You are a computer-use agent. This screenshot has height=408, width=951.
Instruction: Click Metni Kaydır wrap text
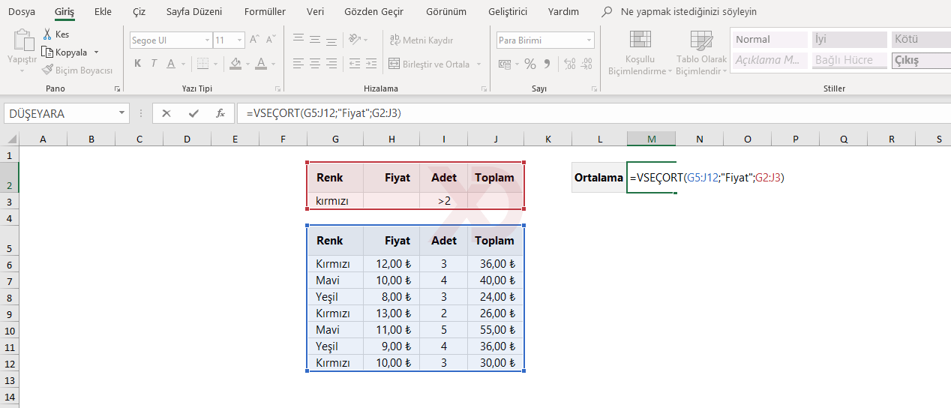[421, 40]
